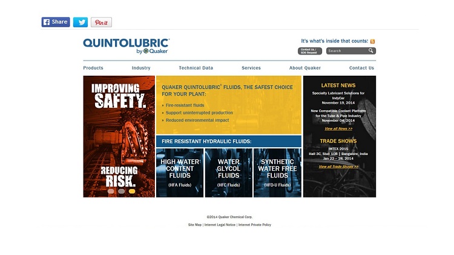
Task: Open Internet Private Policy footer link
Action: [x=255, y=225]
